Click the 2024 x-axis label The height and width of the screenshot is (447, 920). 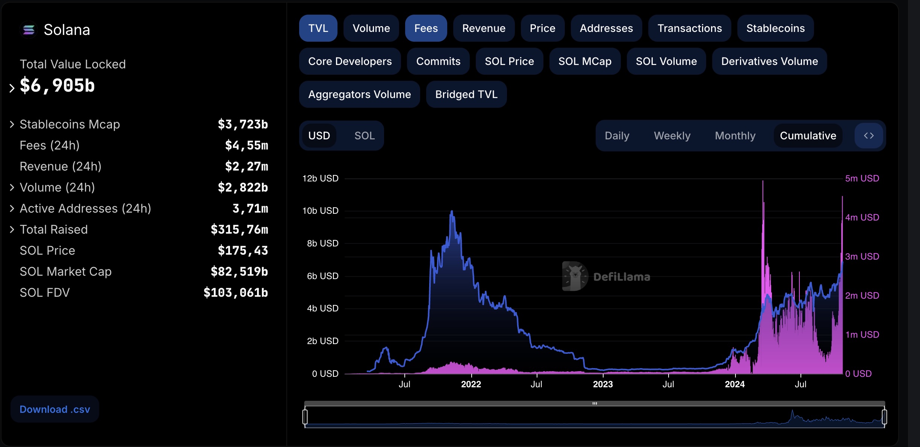click(x=735, y=384)
